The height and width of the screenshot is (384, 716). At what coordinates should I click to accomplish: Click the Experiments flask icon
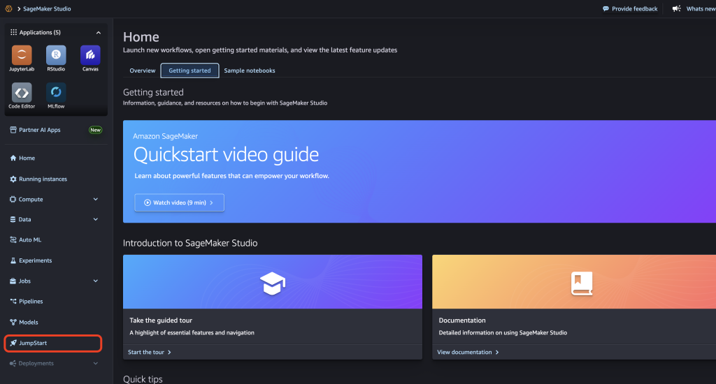pos(13,260)
